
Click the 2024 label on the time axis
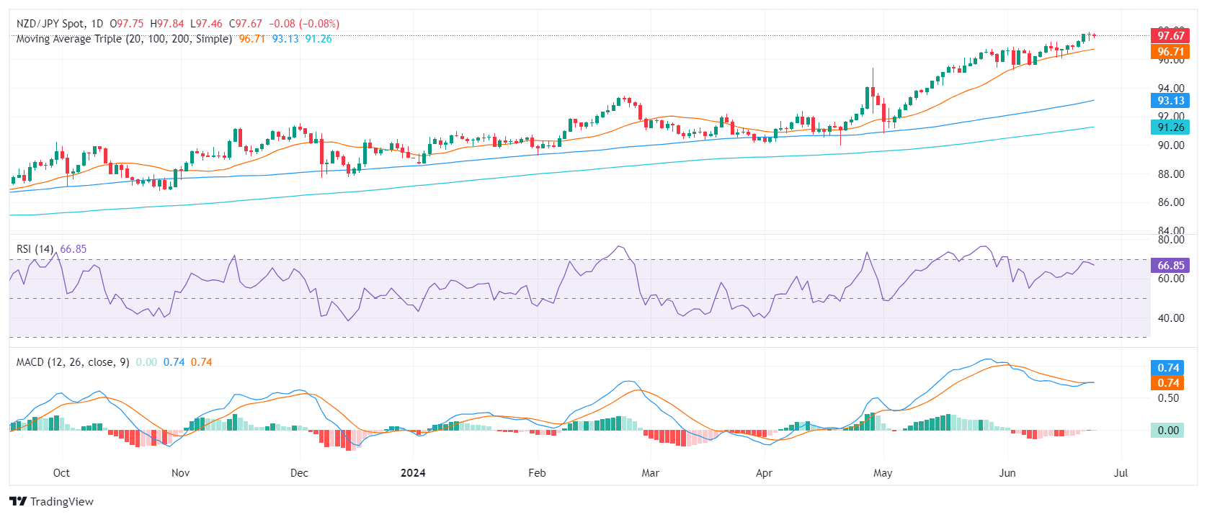413,473
